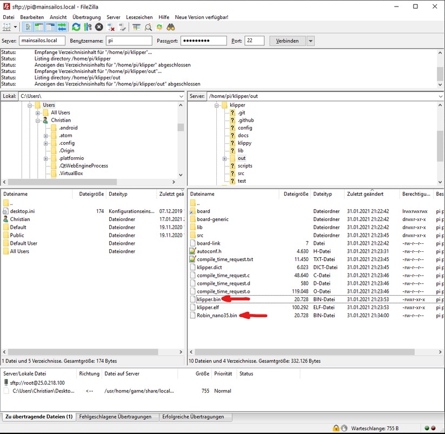Open the Server remote path dropdown
Image resolution: width=445 pixels, height=434 pixels.
tap(440, 96)
